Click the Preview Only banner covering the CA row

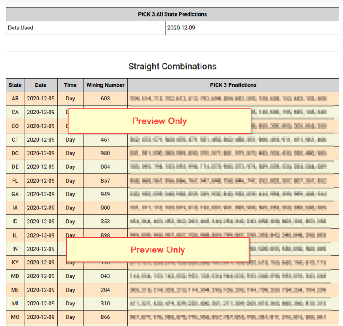159,121
